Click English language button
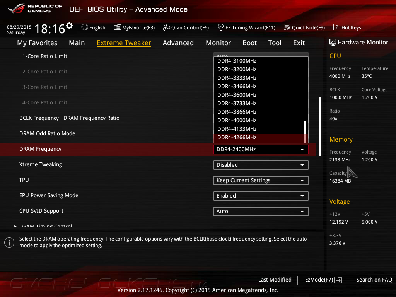Viewport: 396px width, 297px height. tap(94, 27)
